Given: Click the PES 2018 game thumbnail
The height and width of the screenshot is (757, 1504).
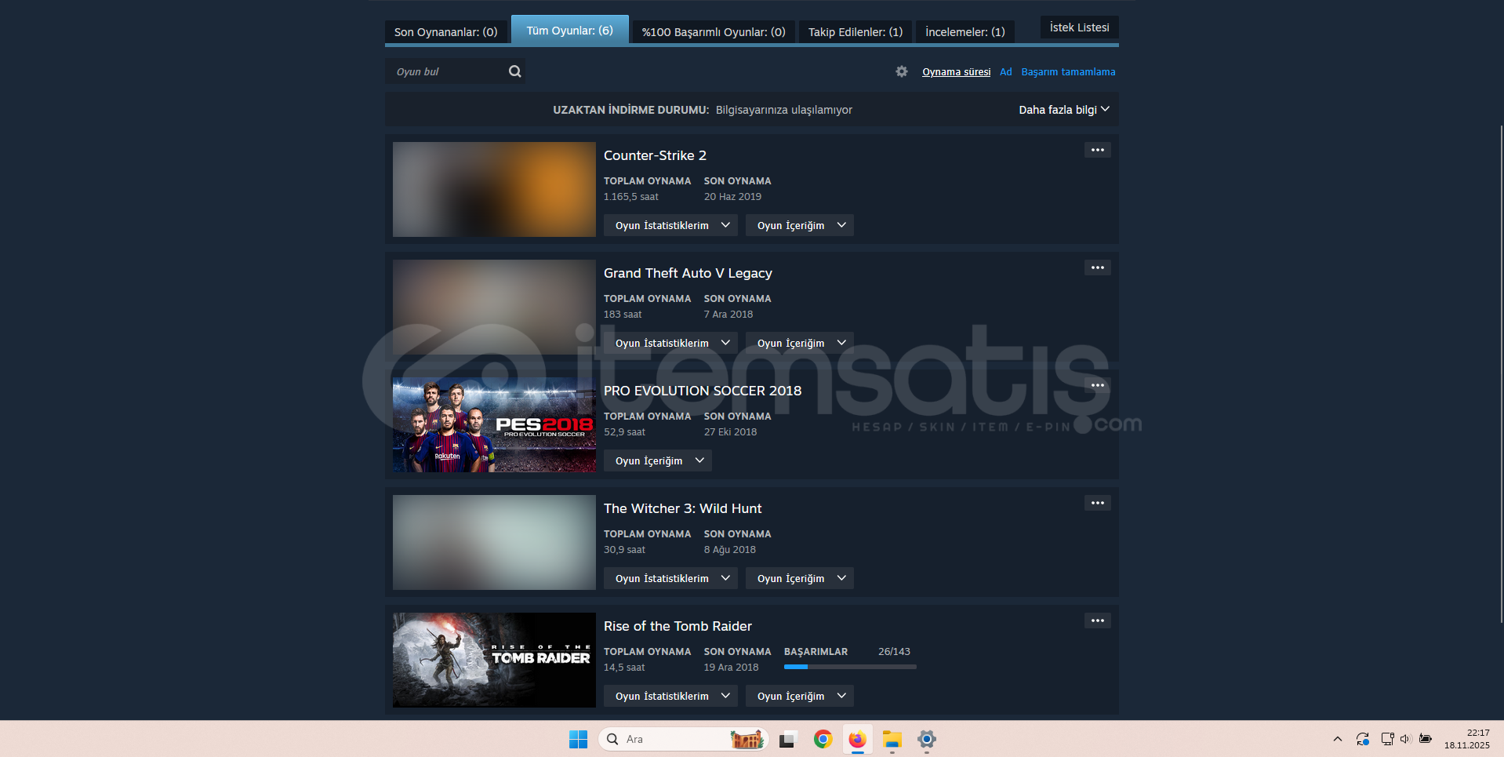Looking at the screenshot, I should 494,424.
